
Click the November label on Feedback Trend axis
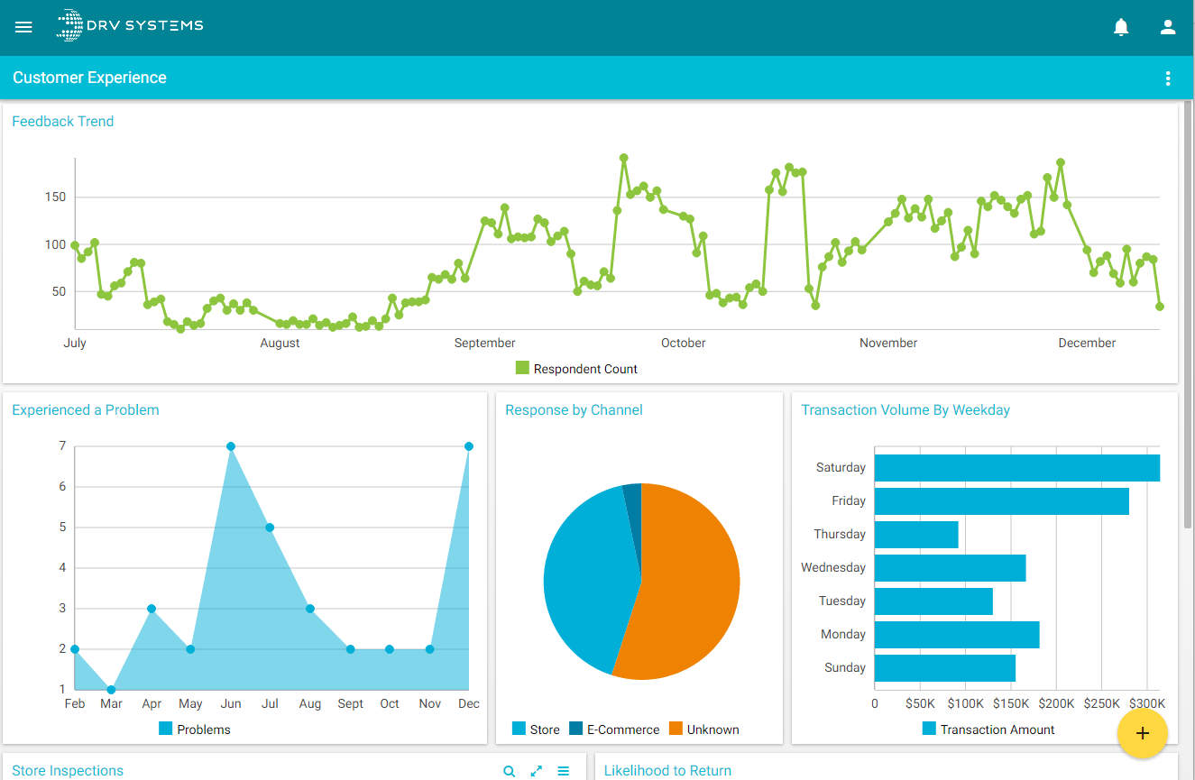[x=888, y=343]
